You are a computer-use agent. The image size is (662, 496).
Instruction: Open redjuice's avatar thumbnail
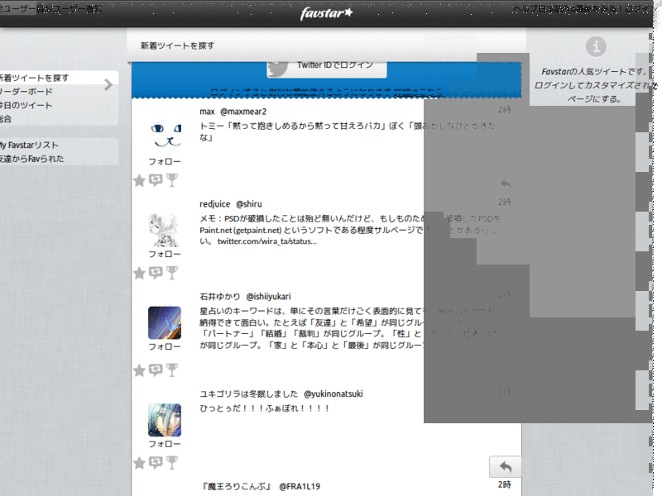click(x=165, y=230)
